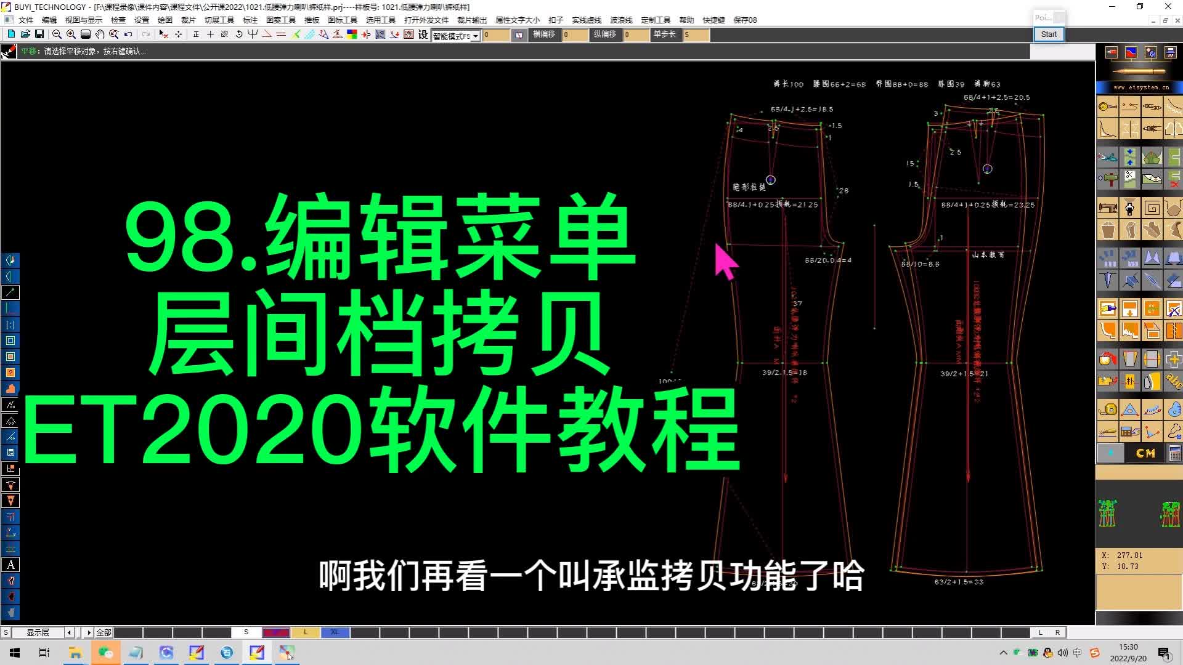The width and height of the screenshot is (1183, 665).
Task: Click the Zoom out magnifier icon
Action: point(57,34)
